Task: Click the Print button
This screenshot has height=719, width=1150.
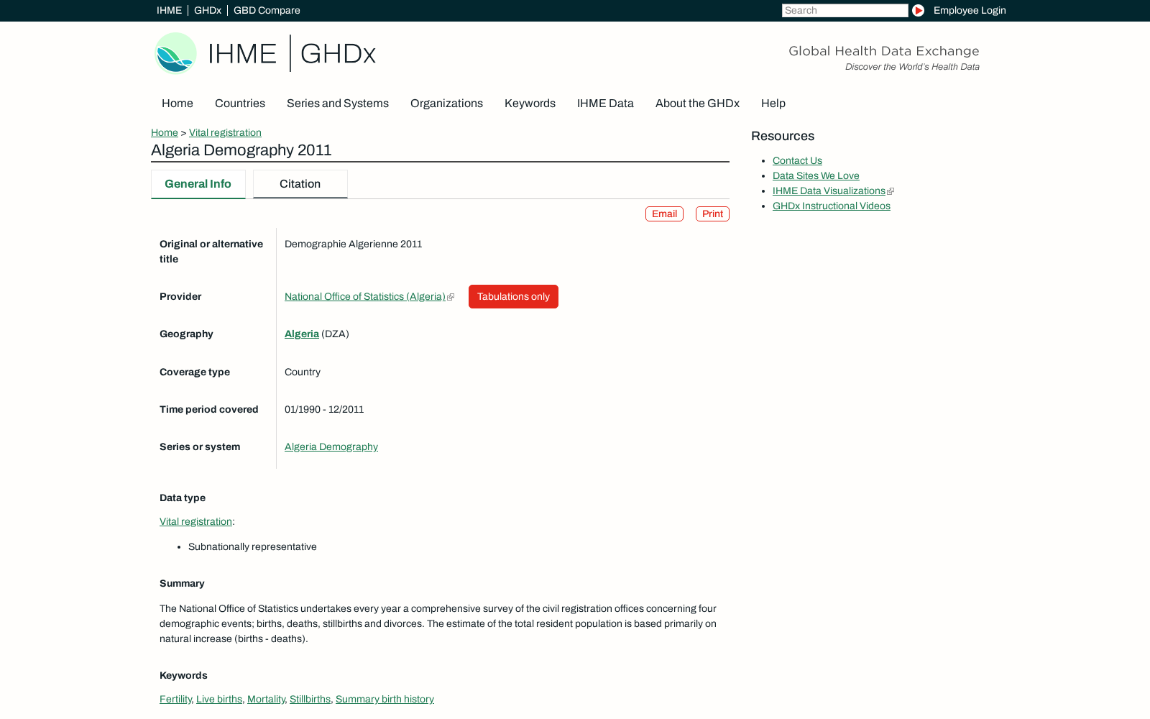Action: [712, 214]
